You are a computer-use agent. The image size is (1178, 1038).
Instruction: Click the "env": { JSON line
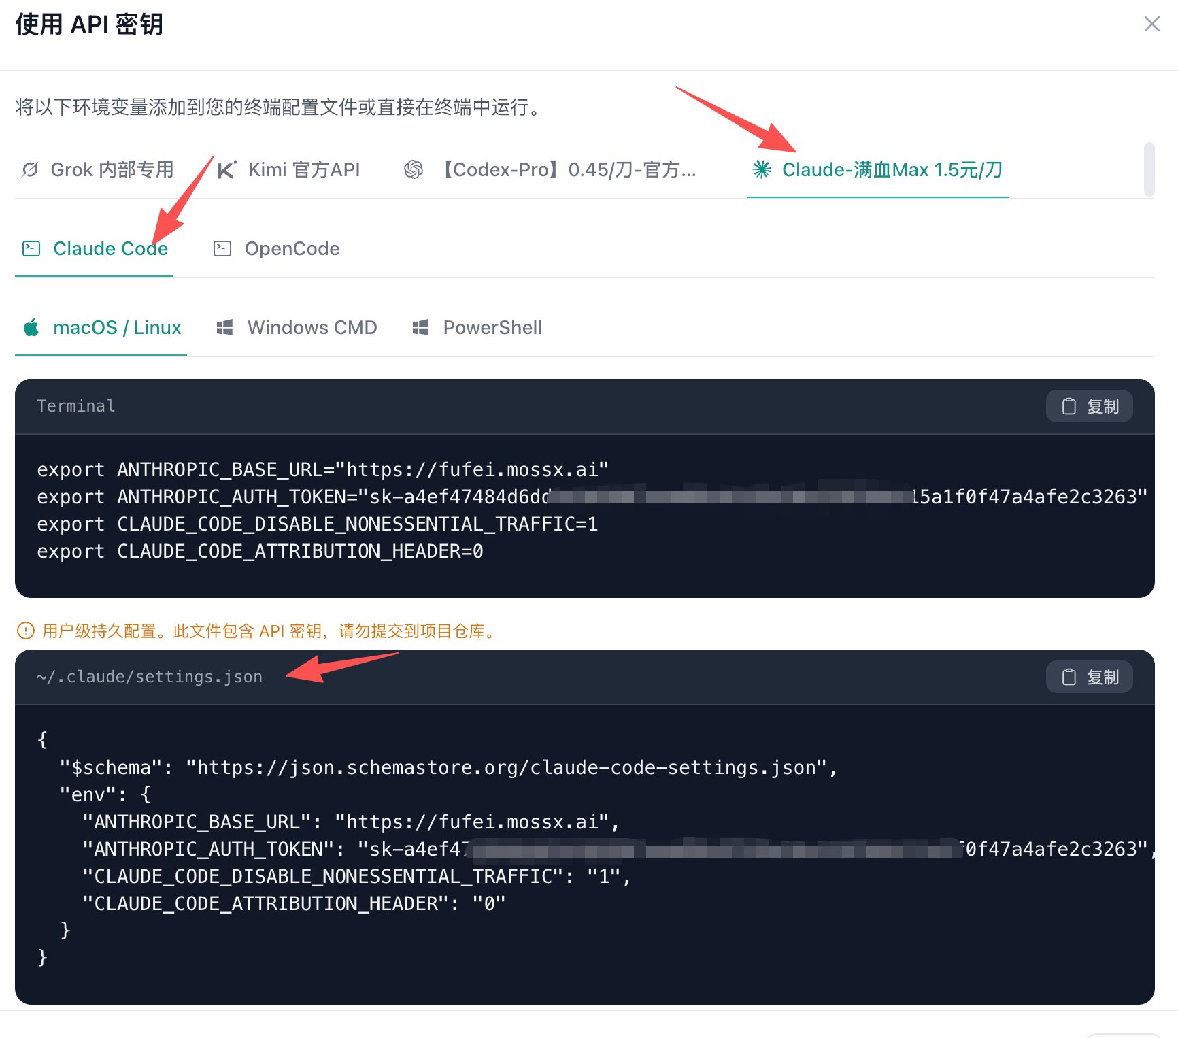click(105, 794)
